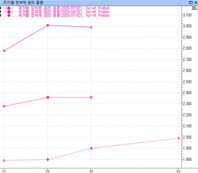Viewport: 198px width, 173px height.
Task: Click the 3,100 label on the y-axis
Action: point(187,15)
